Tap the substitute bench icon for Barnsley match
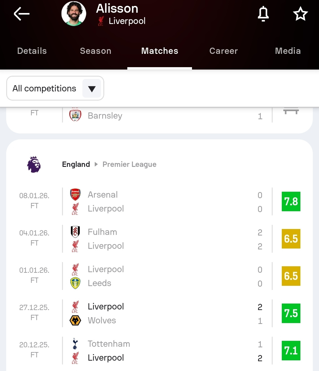Image resolution: width=319 pixels, height=371 pixels. [291, 112]
